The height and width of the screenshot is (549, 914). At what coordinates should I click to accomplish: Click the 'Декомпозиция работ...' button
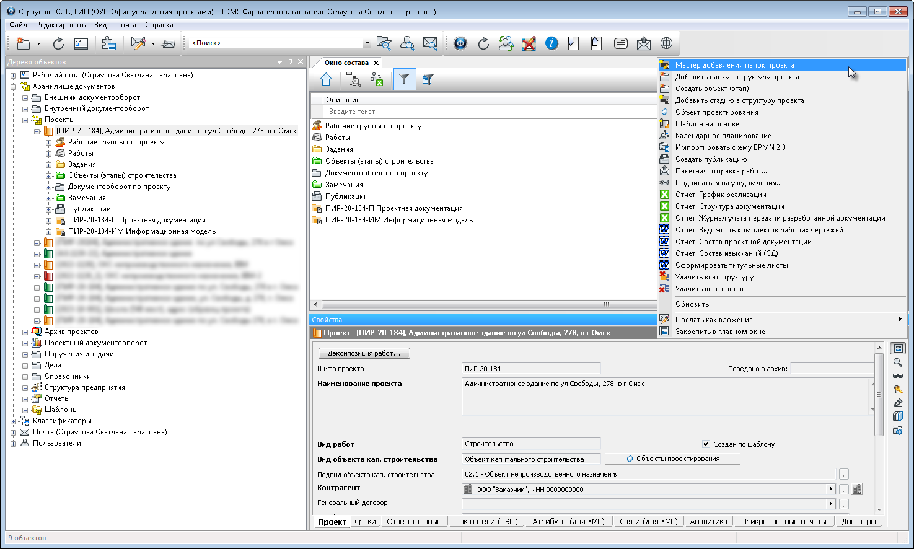[x=364, y=353]
